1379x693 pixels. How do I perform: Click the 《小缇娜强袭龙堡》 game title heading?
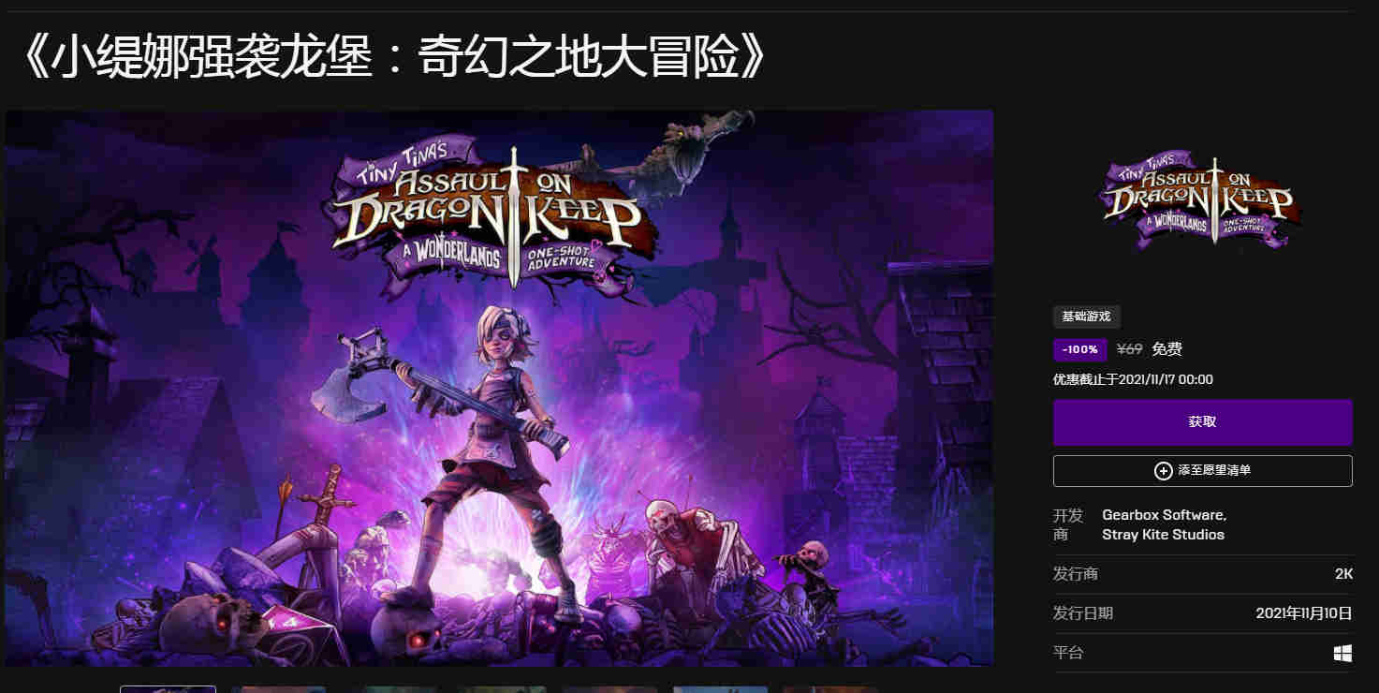point(392,59)
